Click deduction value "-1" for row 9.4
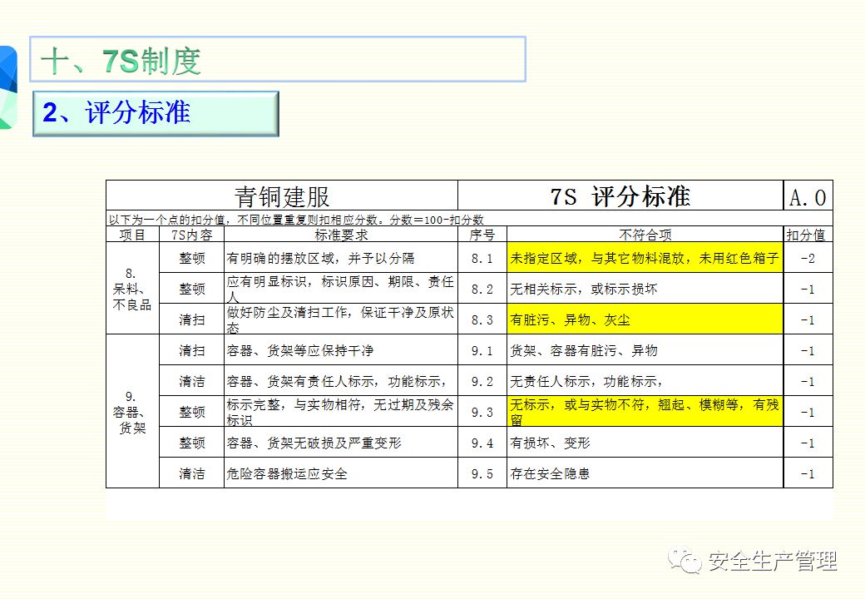Image resolution: width=865 pixels, height=599 pixels. [x=808, y=443]
